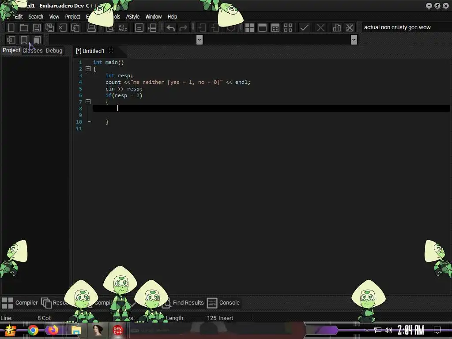Open the Start menu from taskbar

(x=11, y=330)
